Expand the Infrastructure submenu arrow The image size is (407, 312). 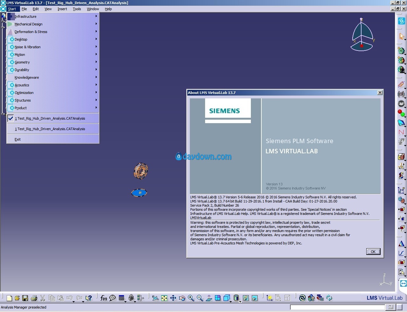pyautogui.click(x=96, y=16)
